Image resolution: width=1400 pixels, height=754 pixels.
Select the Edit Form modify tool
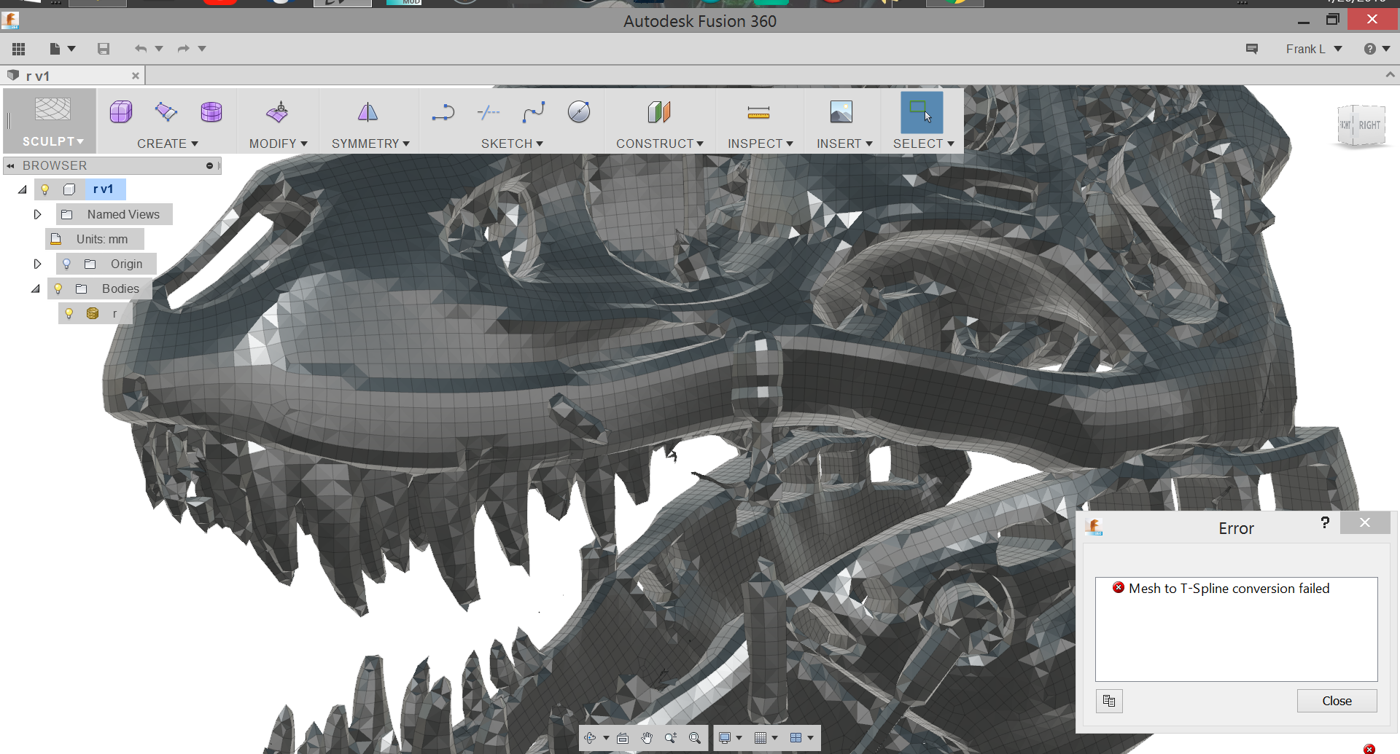click(278, 112)
